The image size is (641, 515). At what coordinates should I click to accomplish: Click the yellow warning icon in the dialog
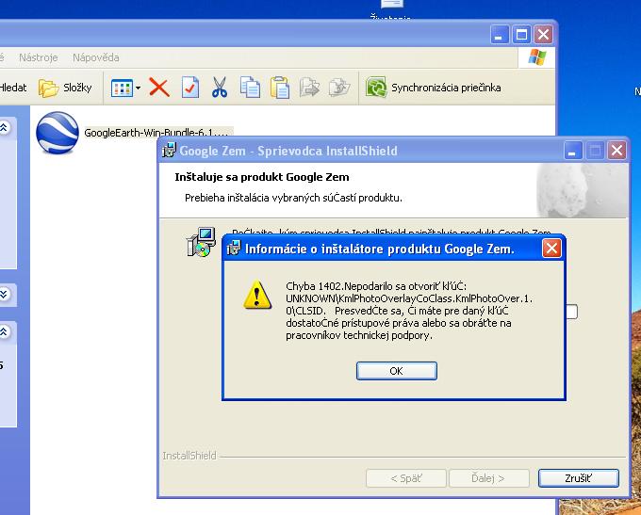pos(256,297)
